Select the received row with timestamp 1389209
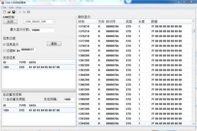Viewport: 197px width, 131px height. (135, 99)
